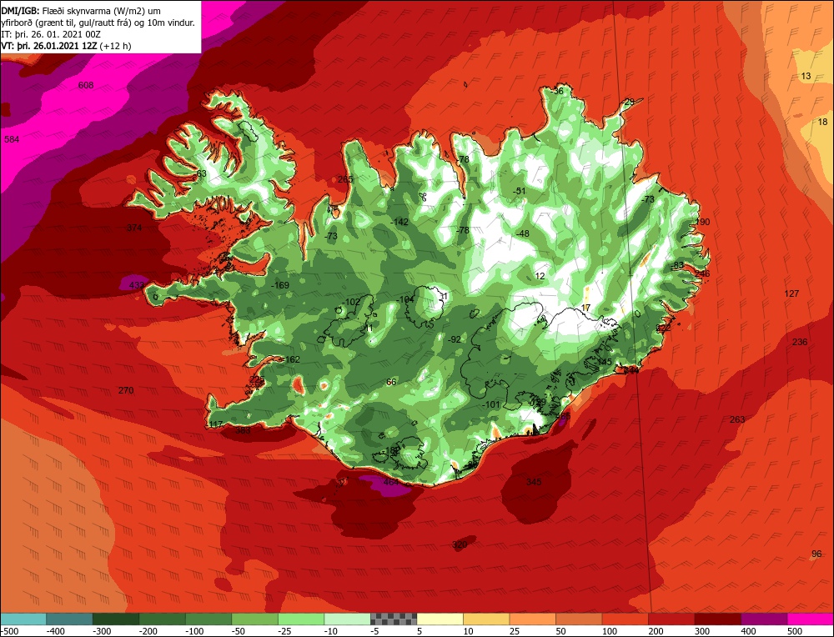834x637 pixels.
Task: Click the checkered legend swatch between -5 and 5
Action: coord(394,619)
